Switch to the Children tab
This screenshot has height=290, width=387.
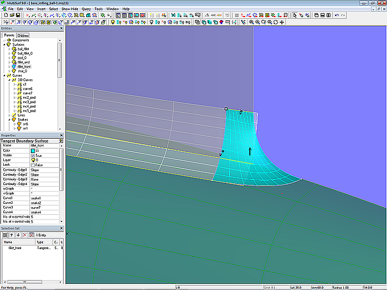point(23,35)
